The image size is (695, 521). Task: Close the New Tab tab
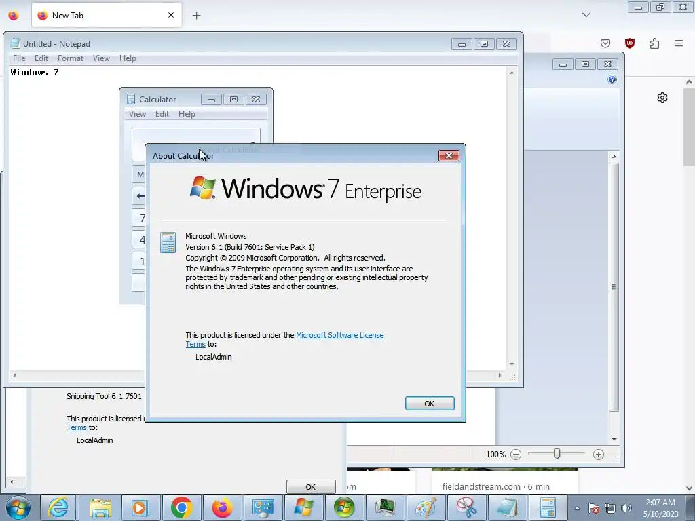click(x=171, y=15)
